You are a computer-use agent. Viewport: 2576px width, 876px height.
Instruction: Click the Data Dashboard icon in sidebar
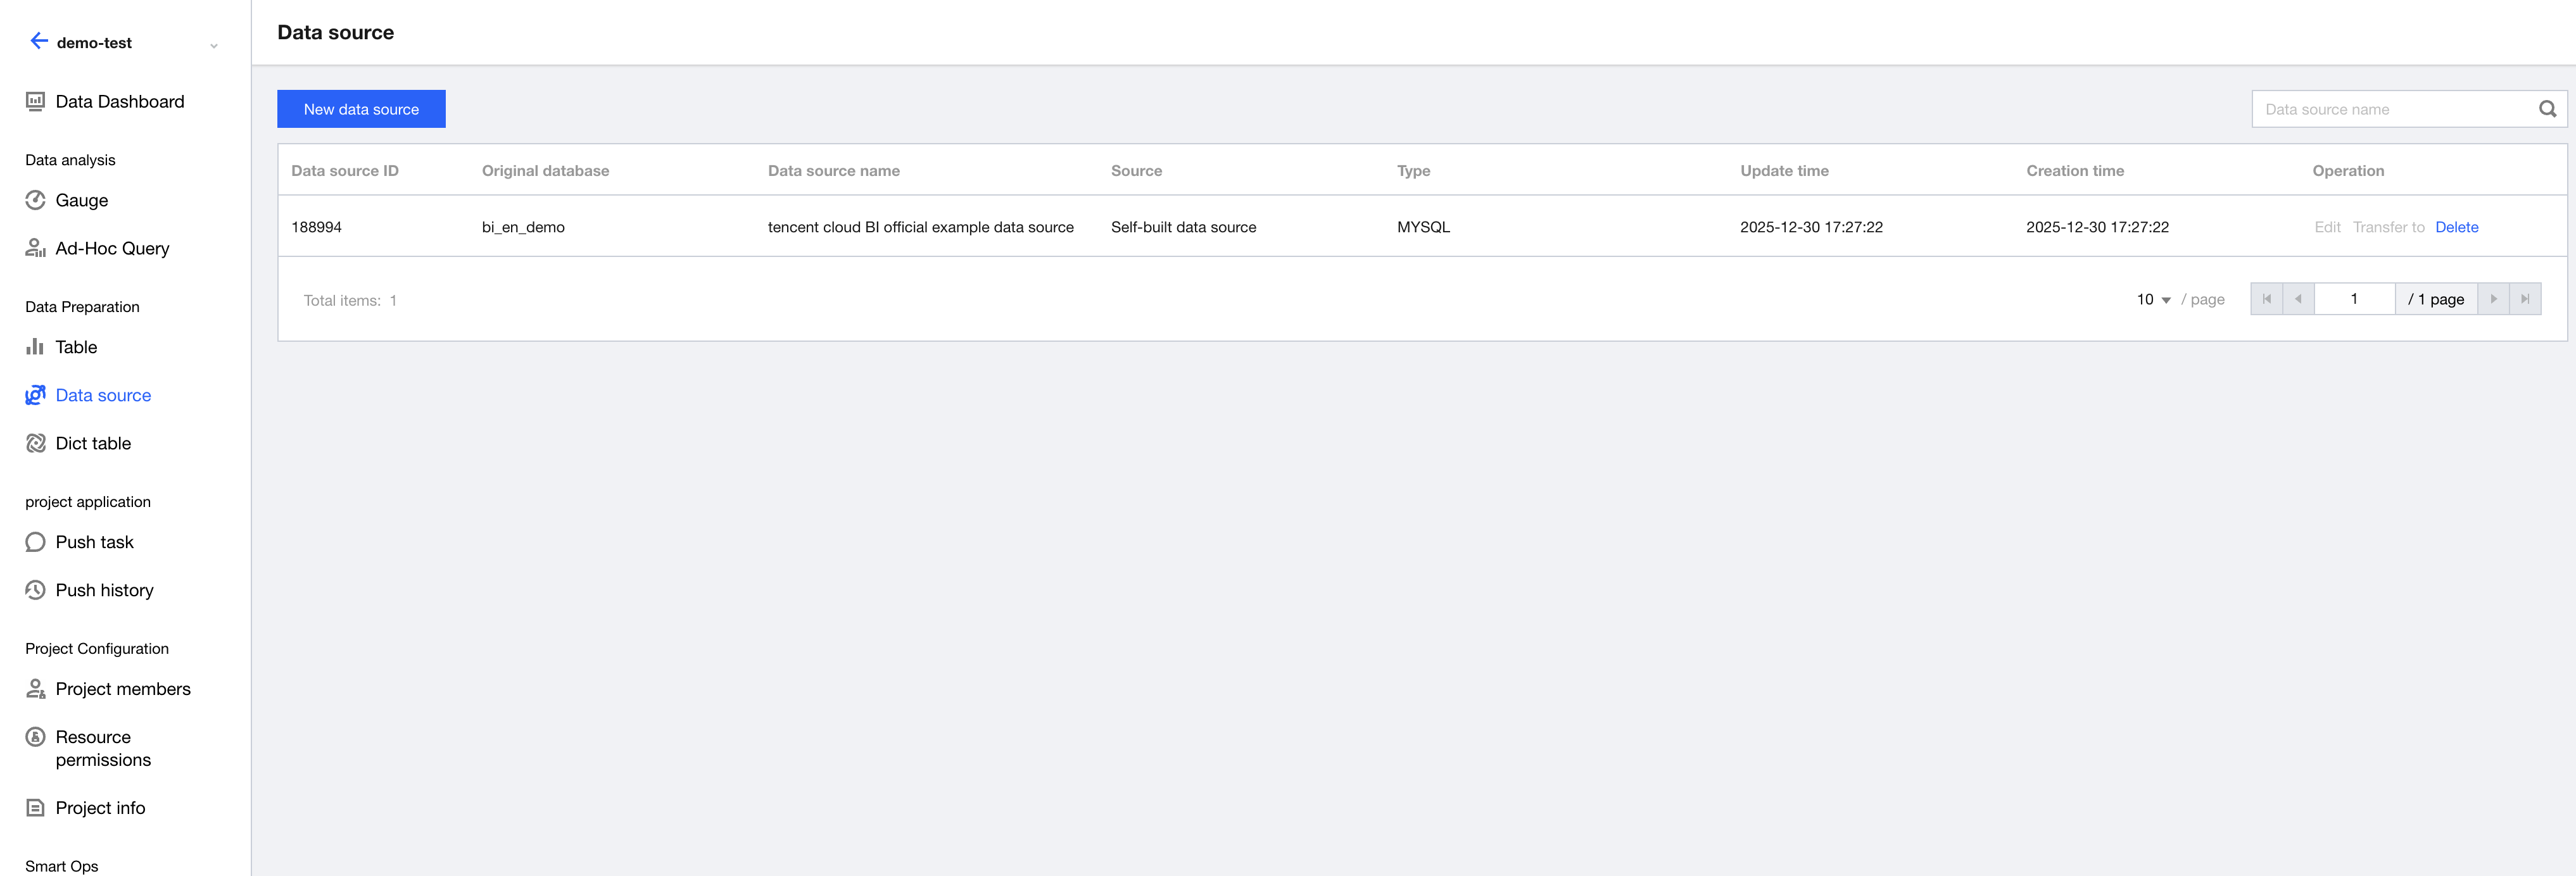(x=36, y=101)
